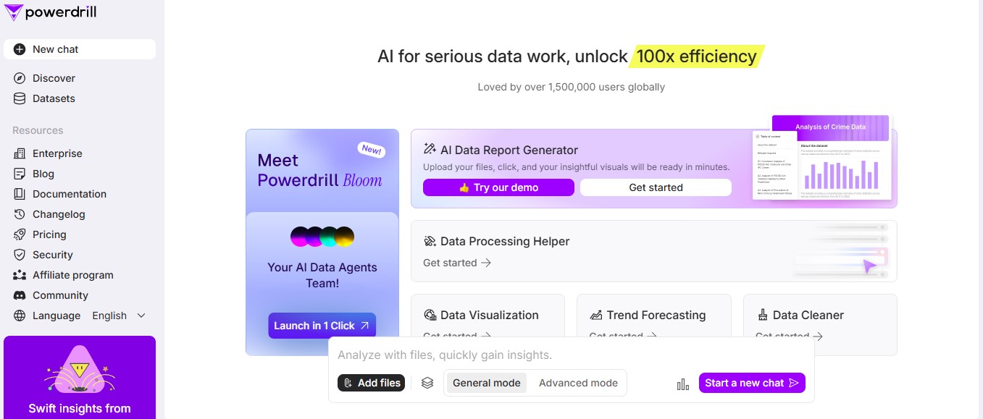This screenshot has width=983, height=419.
Task: Switch to Advanced mode
Action: click(x=578, y=383)
